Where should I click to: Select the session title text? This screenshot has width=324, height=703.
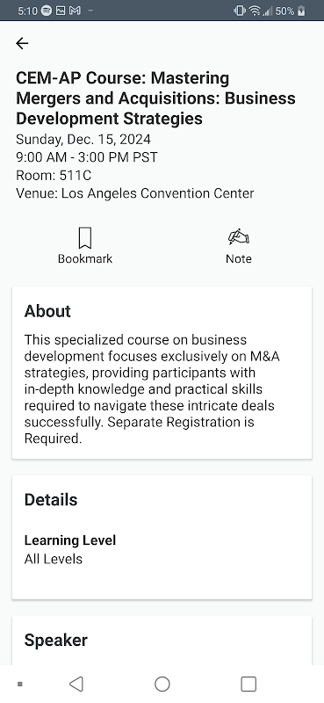click(155, 98)
